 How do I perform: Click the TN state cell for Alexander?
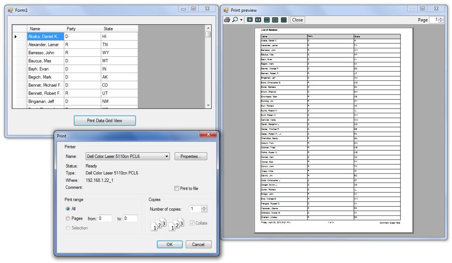tap(119, 44)
